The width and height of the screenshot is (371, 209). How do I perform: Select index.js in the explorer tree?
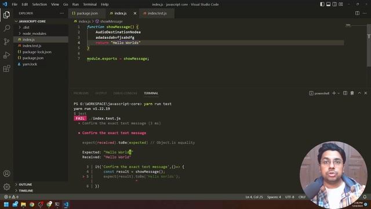click(x=41, y=39)
